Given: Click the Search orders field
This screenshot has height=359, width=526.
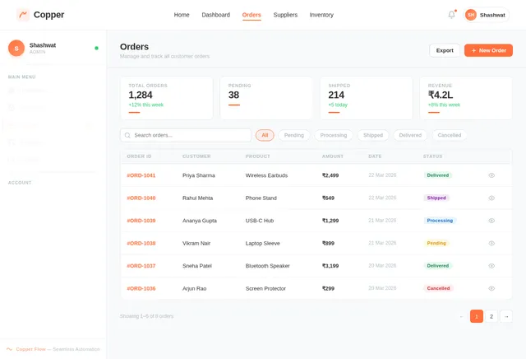Looking at the screenshot, I should pos(185,135).
